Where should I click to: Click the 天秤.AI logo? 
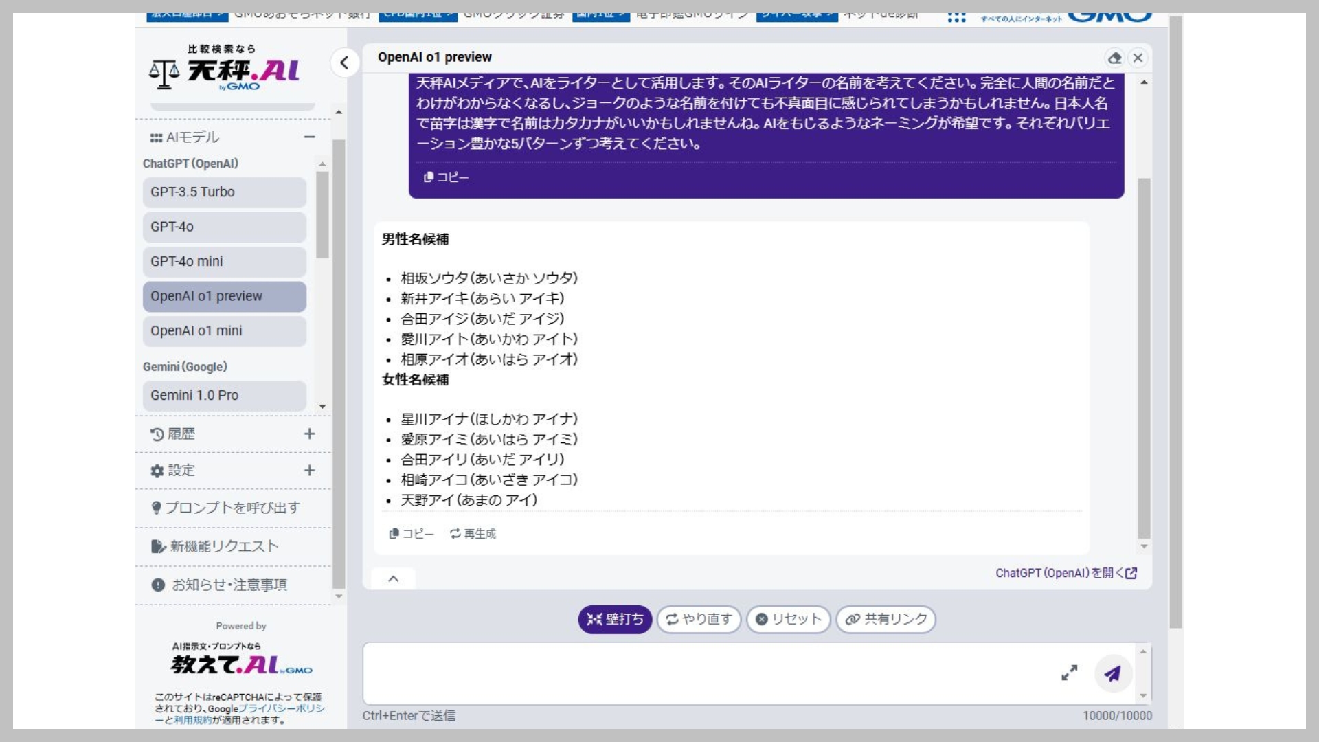coord(227,69)
